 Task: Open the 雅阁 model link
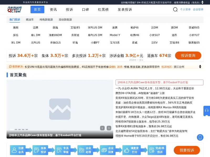click(x=16, y=28)
